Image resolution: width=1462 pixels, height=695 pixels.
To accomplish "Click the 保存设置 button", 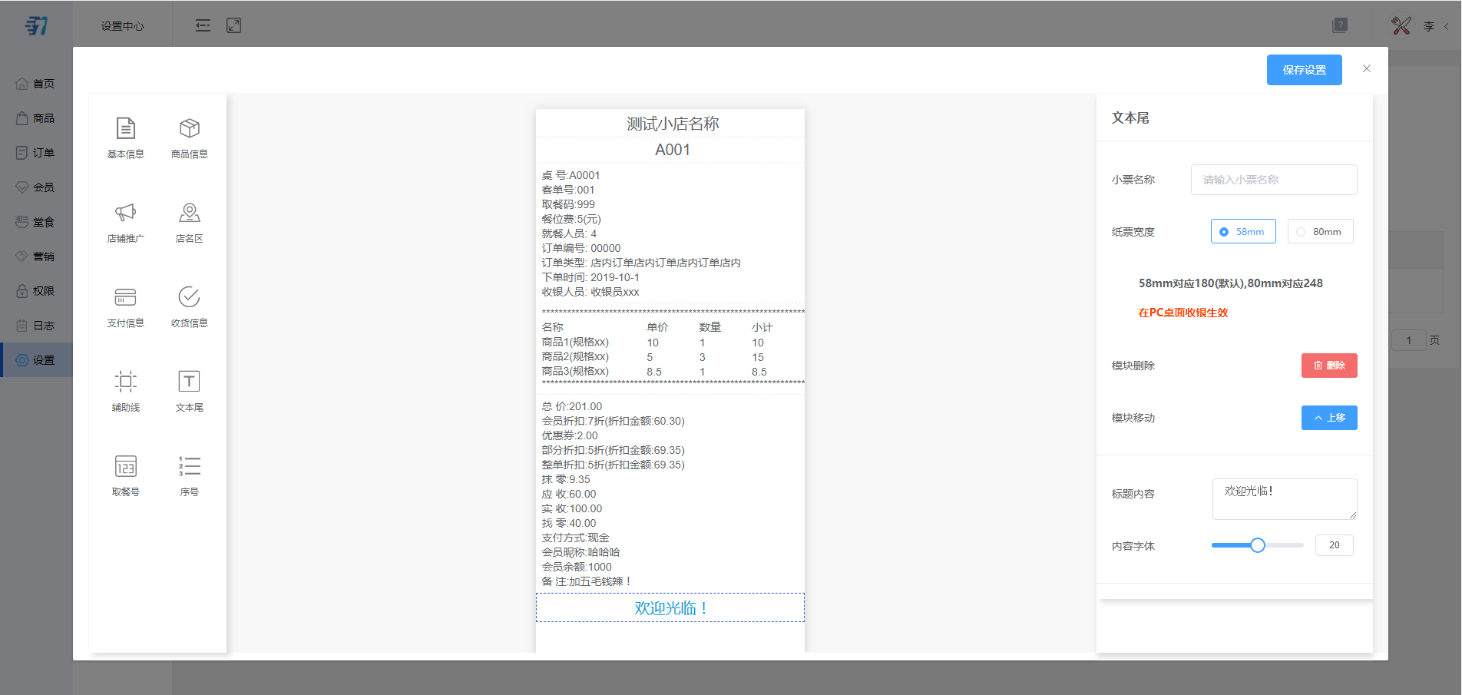I will [1305, 70].
